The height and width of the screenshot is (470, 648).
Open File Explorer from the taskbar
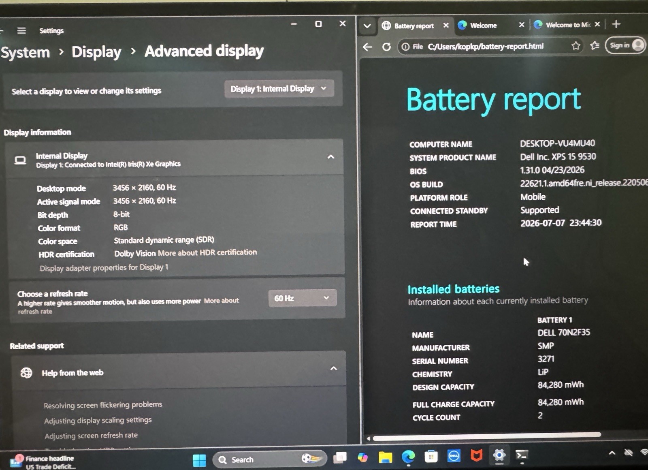[385, 457]
